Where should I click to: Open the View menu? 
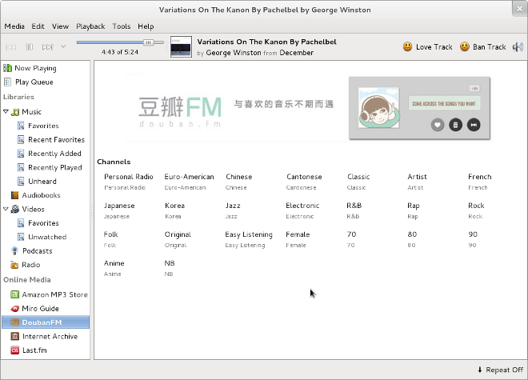tap(60, 26)
